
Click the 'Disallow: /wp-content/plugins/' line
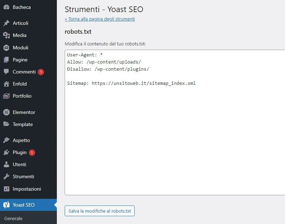point(108,69)
